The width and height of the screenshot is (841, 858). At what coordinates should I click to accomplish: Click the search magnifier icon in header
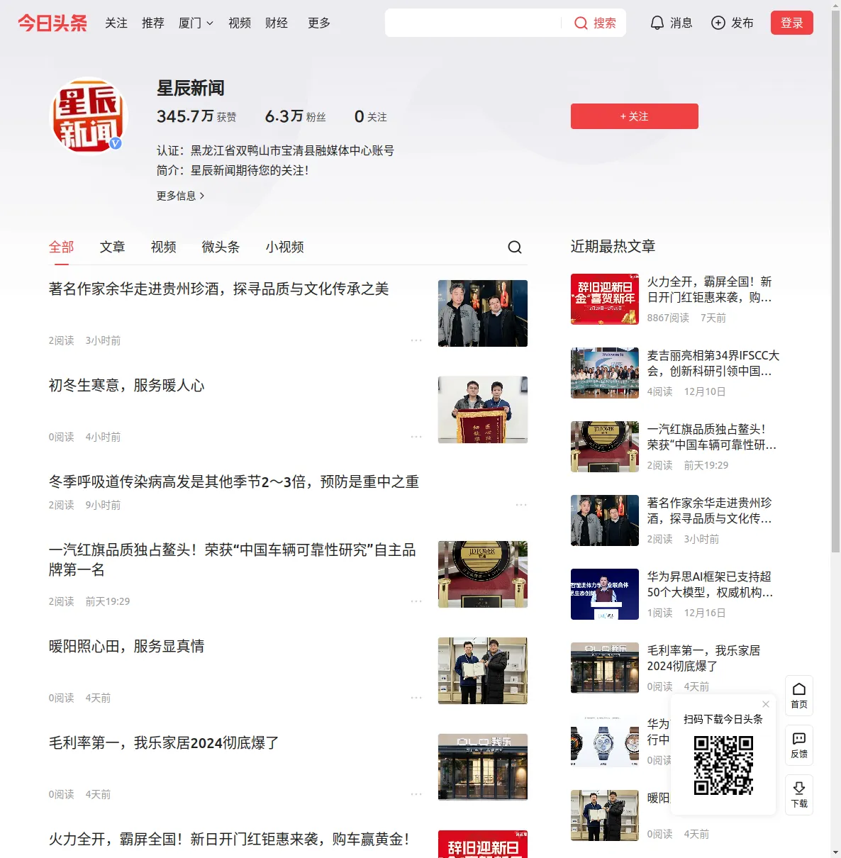coord(581,23)
